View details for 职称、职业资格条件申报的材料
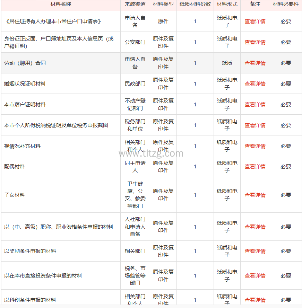302x308 pixels. (x=255, y=227)
